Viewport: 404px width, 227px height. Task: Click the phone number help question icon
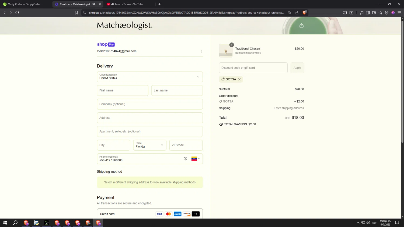click(x=185, y=159)
